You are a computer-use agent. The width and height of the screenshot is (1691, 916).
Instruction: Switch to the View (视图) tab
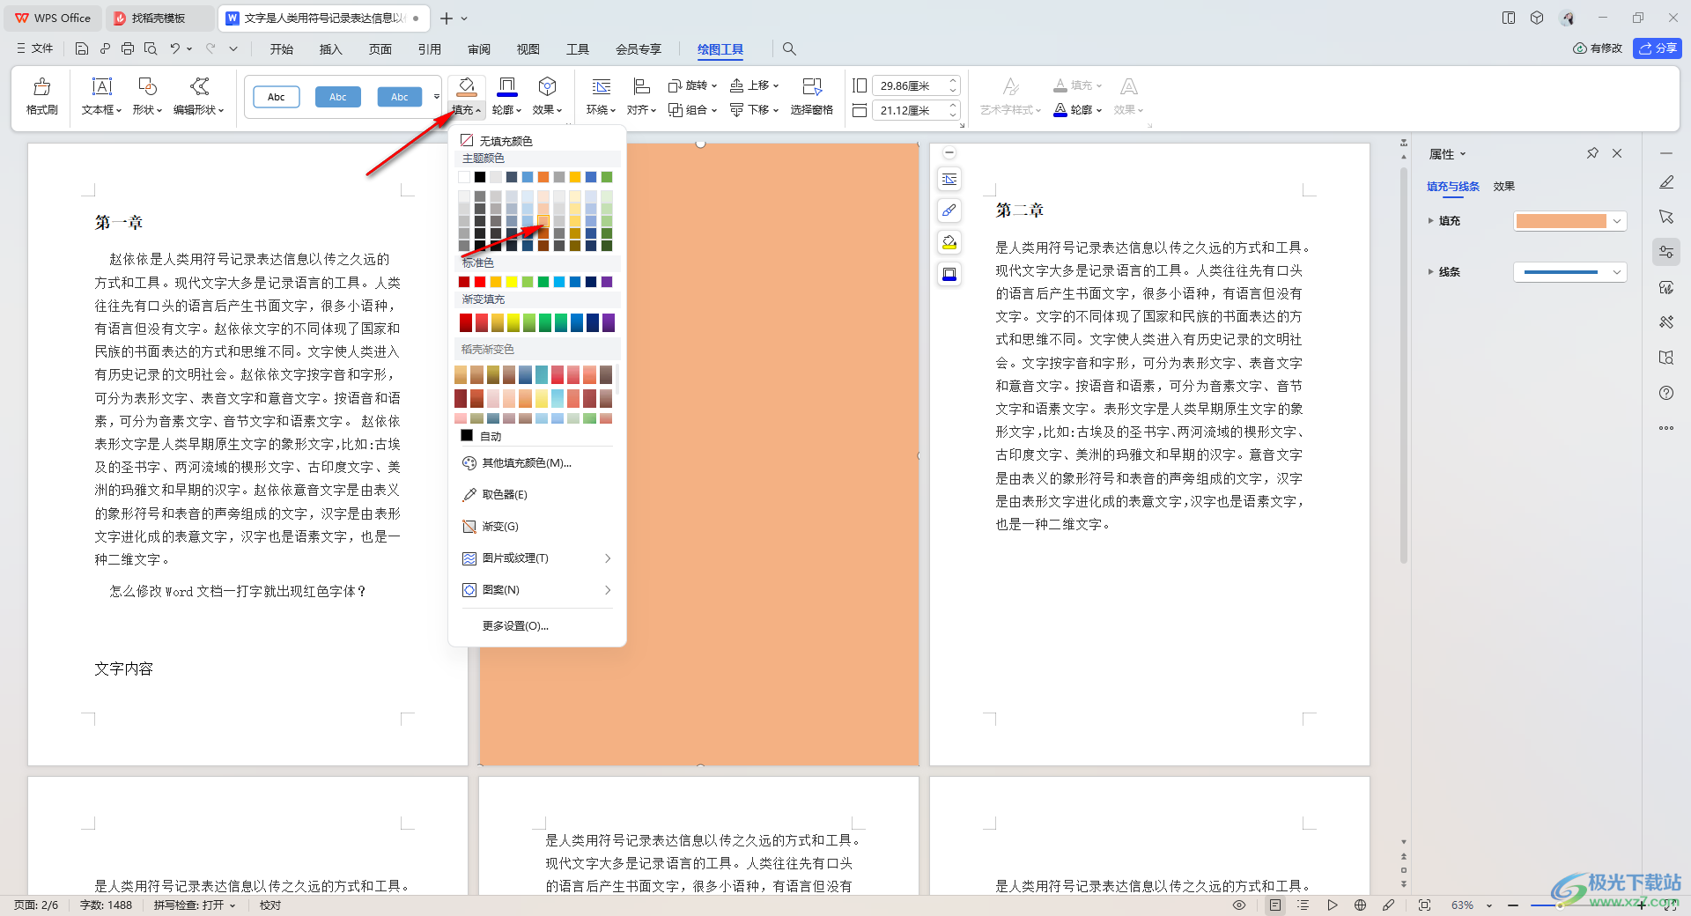coord(528,49)
